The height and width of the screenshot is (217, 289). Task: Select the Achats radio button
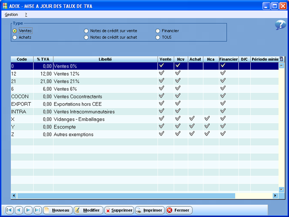pyautogui.click(x=15, y=37)
